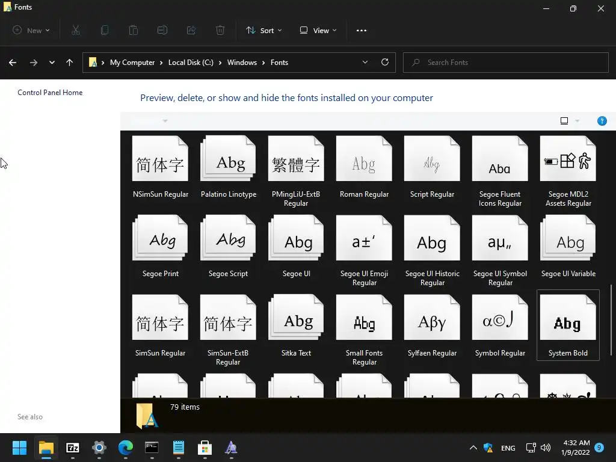Go forward with the right arrow
This screenshot has height=462, width=616.
[x=34, y=63]
